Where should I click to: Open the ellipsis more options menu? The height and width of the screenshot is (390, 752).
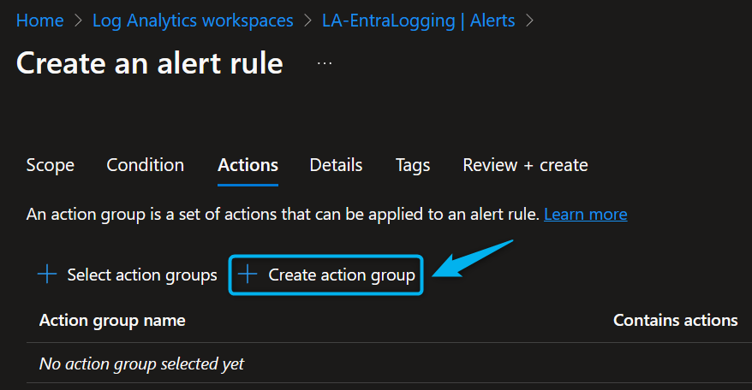pos(325,63)
